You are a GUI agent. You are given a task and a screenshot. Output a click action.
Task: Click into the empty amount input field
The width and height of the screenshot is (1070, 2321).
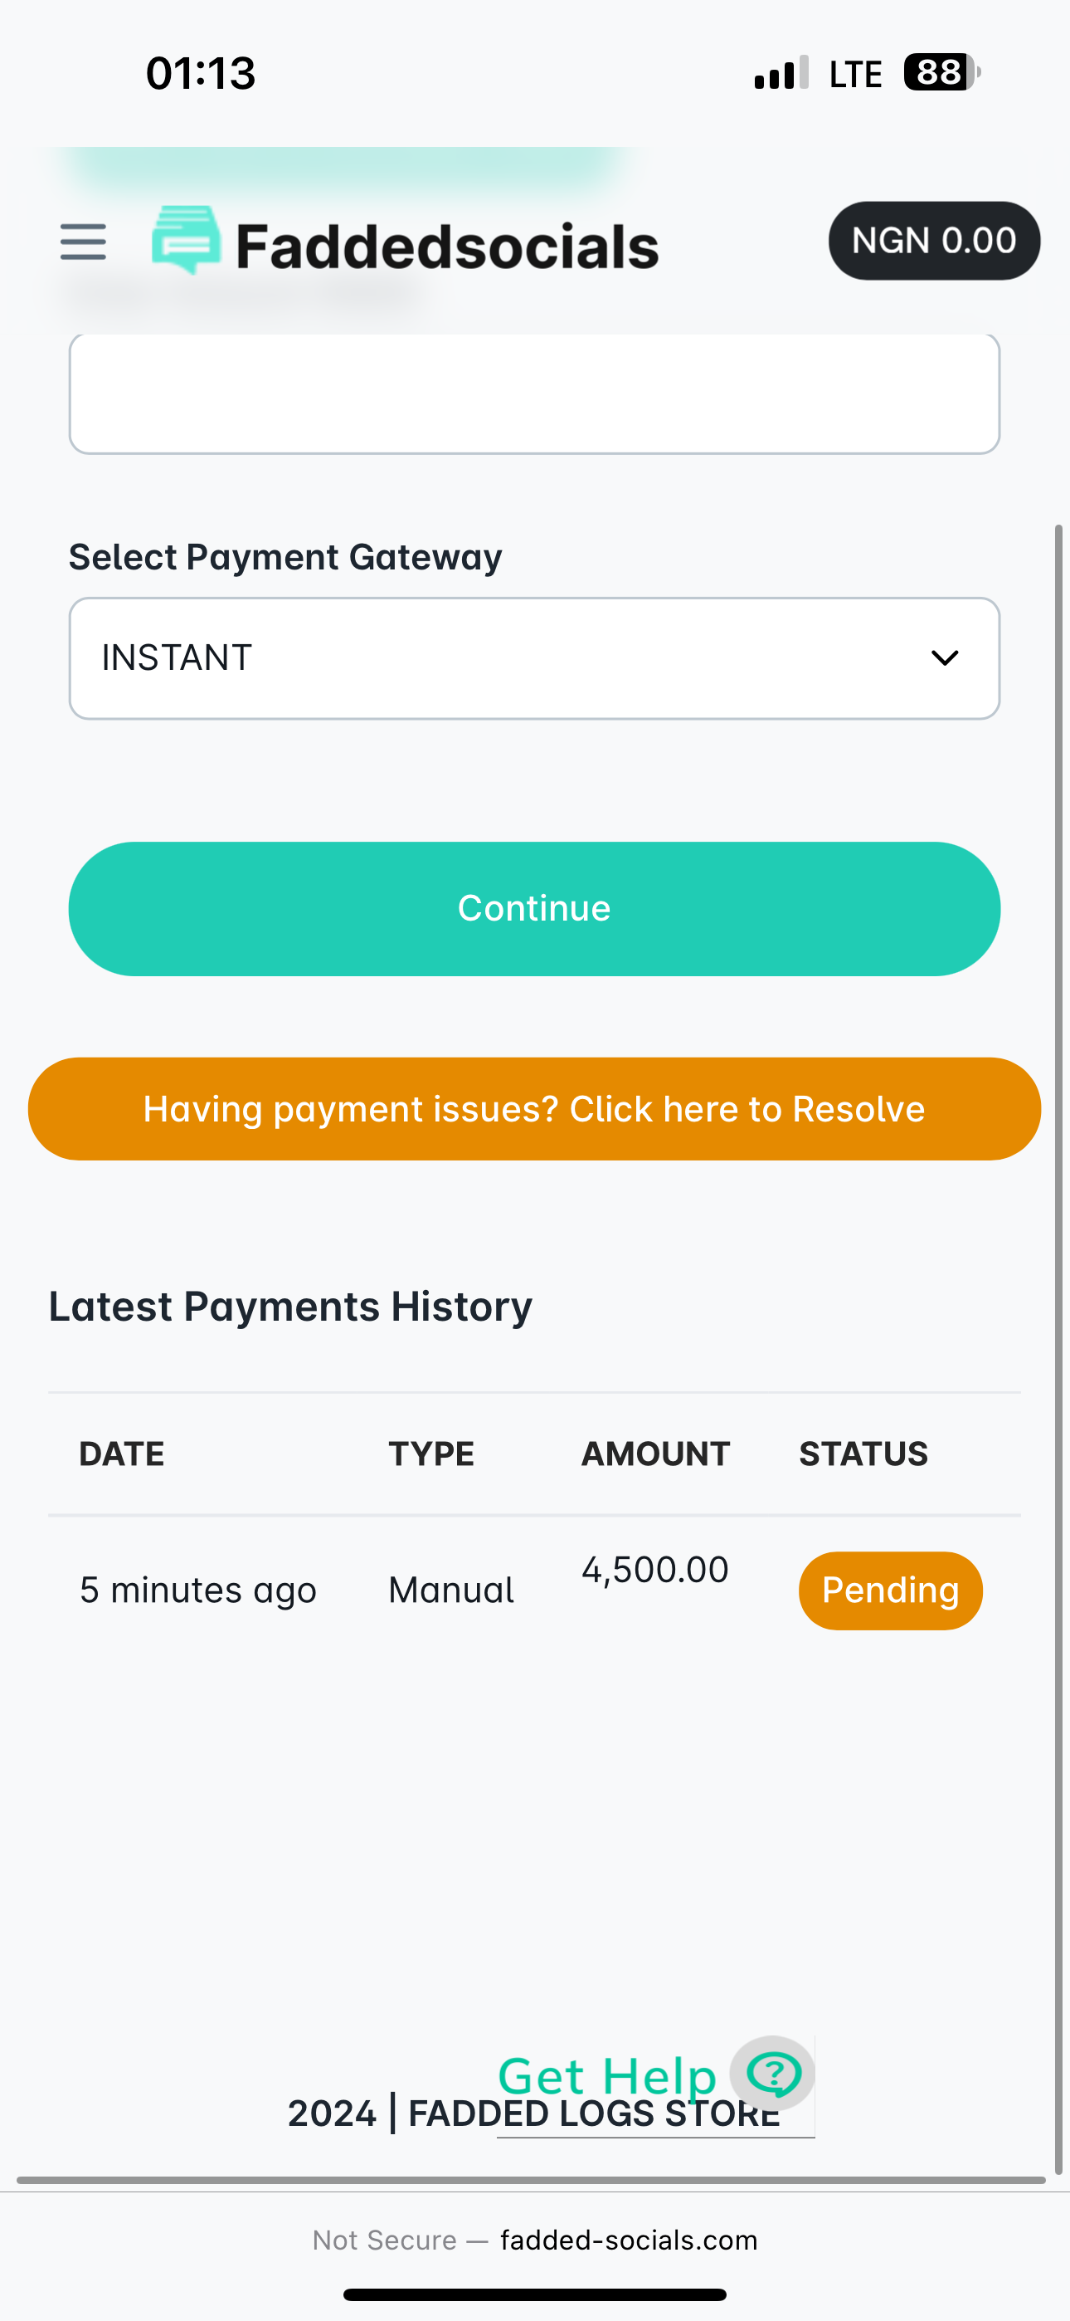point(534,393)
